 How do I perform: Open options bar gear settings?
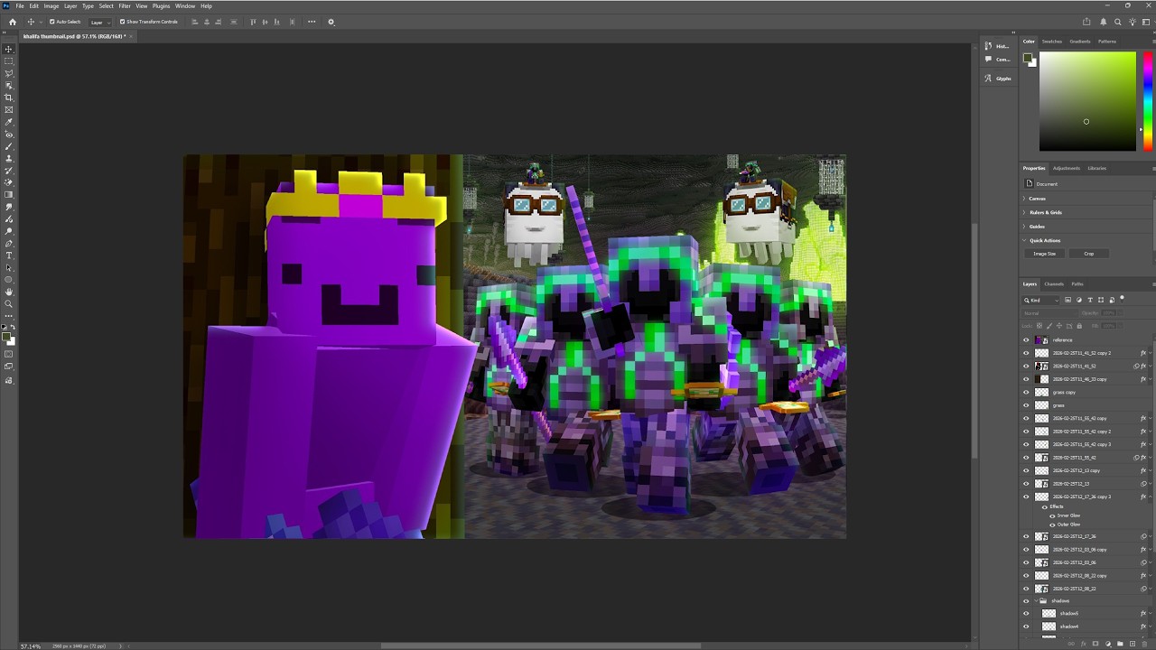331,22
